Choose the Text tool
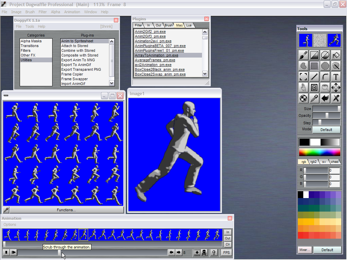347x260 pixels. 335,77
